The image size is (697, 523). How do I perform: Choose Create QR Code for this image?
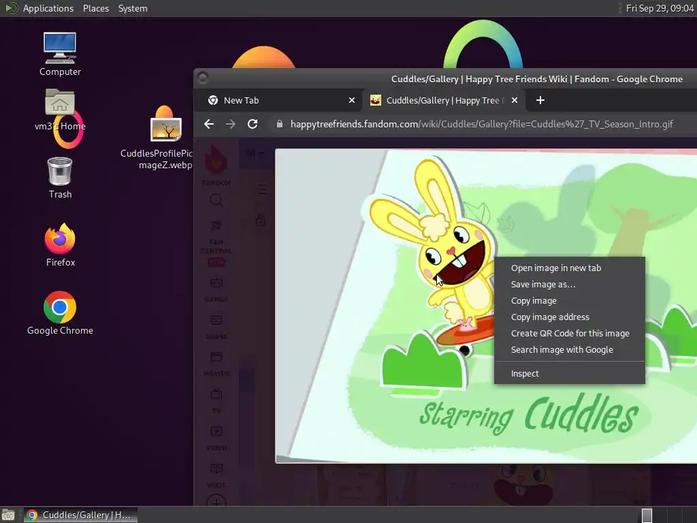tap(570, 334)
